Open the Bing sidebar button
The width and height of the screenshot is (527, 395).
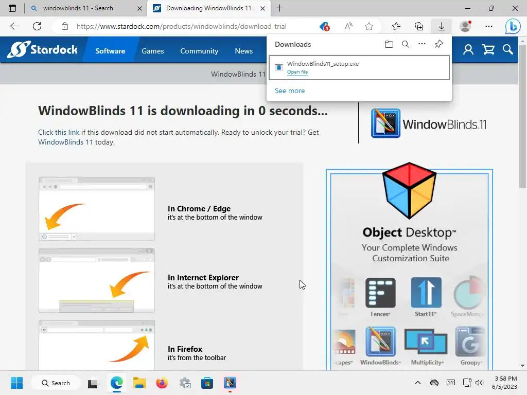coord(513,27)
